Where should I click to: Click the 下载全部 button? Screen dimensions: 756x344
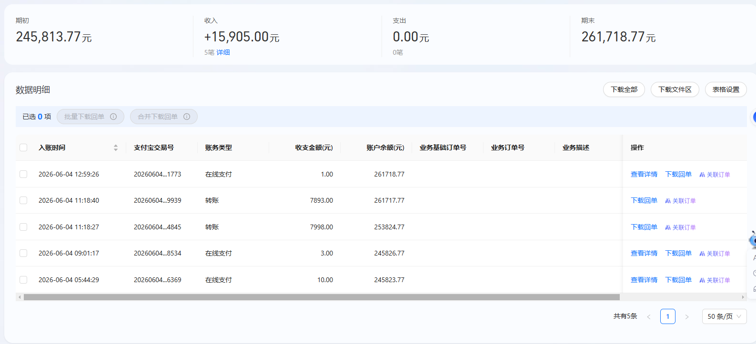tap(624, 89)
